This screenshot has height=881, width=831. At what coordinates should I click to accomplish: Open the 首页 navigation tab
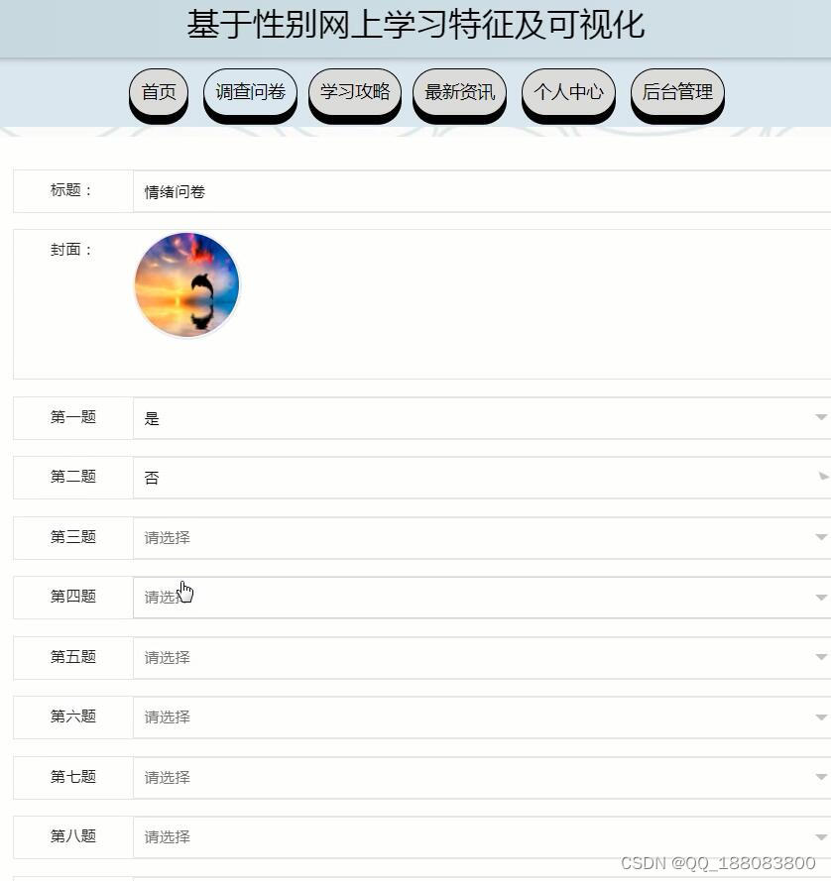159,92
